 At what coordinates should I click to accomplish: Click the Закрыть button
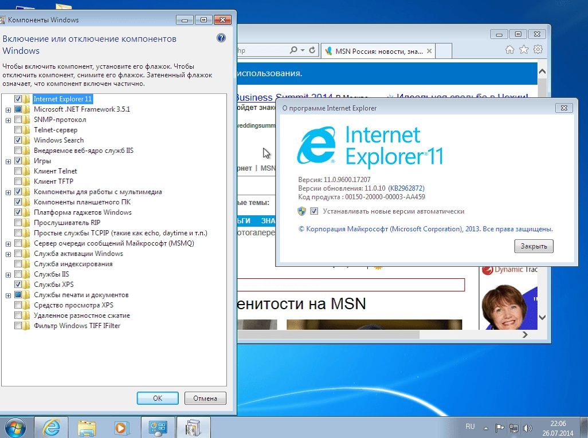pyautogui.click(x=534, y=246)
